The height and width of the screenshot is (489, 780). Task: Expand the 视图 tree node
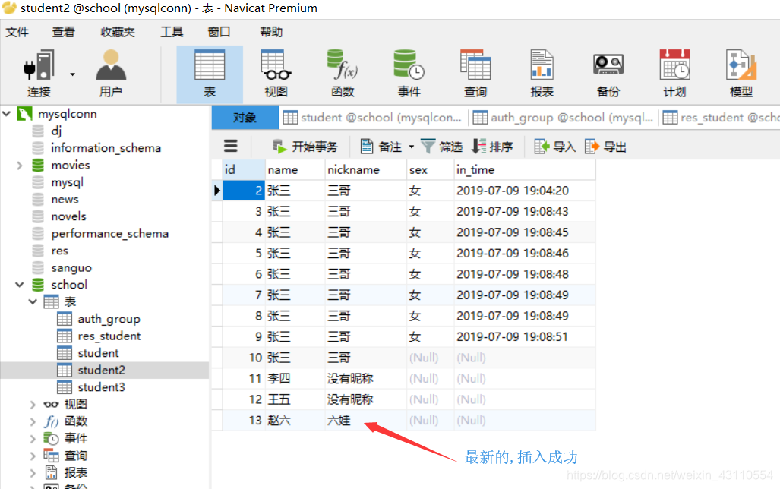click(33, 405)
